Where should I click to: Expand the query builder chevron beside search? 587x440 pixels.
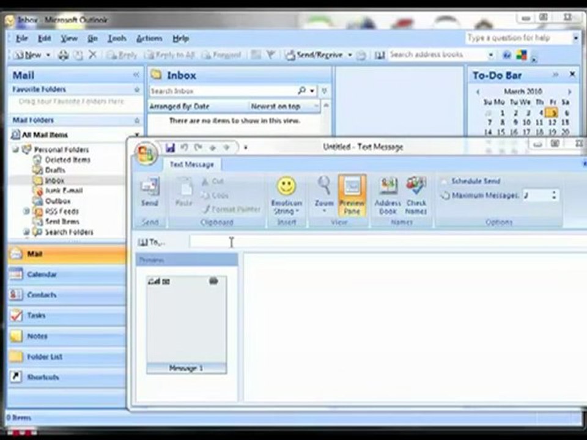pos(325,90)
